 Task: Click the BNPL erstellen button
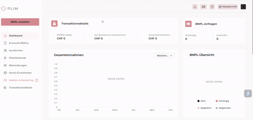click(x=20, y=22)
